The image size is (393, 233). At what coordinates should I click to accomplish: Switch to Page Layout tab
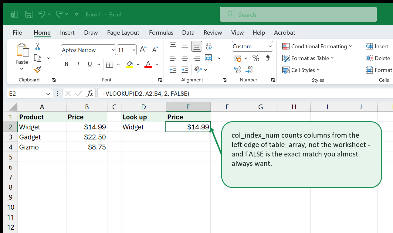point(123,33)
